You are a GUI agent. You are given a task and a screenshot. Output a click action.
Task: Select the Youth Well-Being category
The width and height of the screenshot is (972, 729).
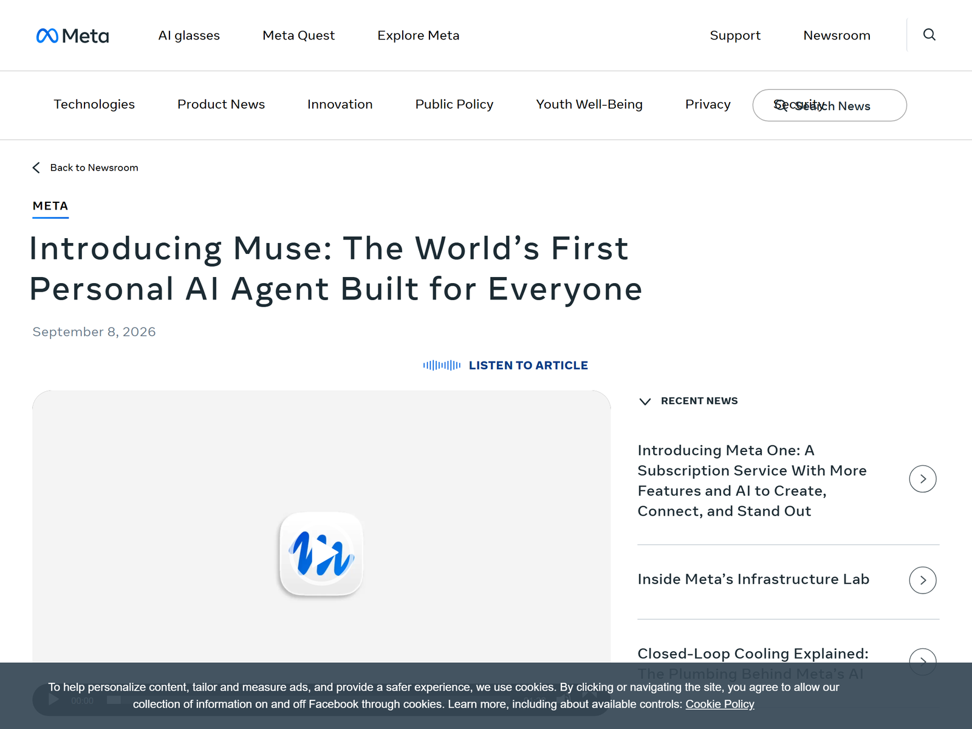coord(589,104)
